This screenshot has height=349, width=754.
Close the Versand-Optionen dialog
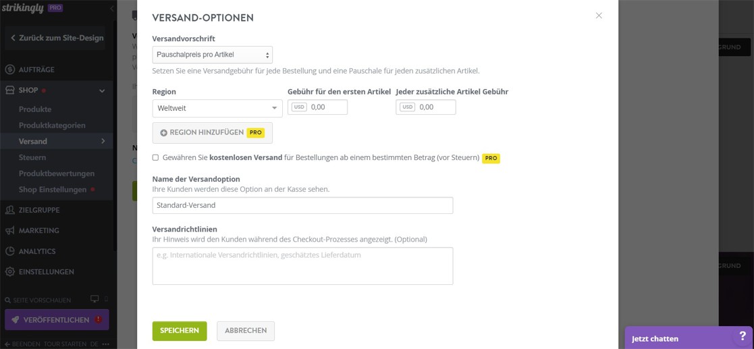click(x=599, y=16)
